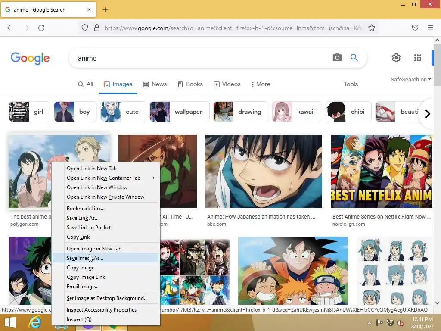The width and height of the screenshot is (441, 331).
Task: Click the URL address bar
Action: tap(233, 28)
